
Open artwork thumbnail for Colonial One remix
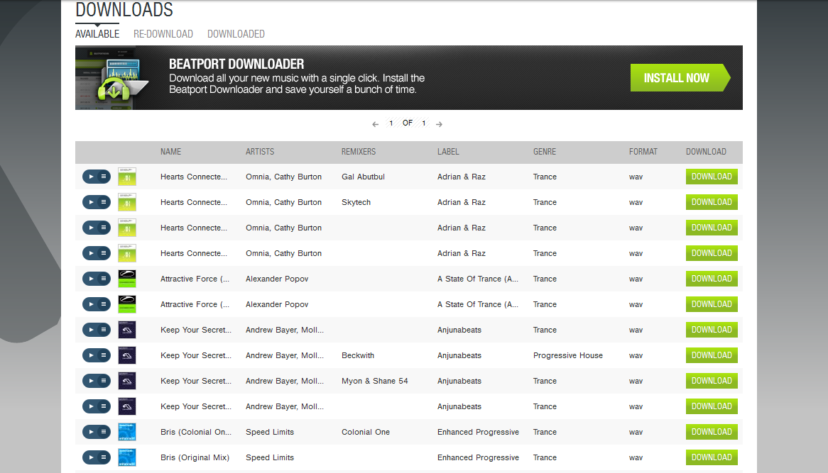[126, 432]
